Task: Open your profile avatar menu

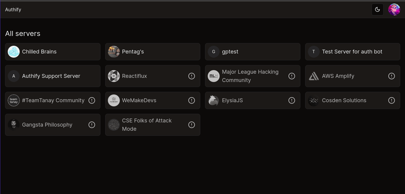Action: coord(394,9)
